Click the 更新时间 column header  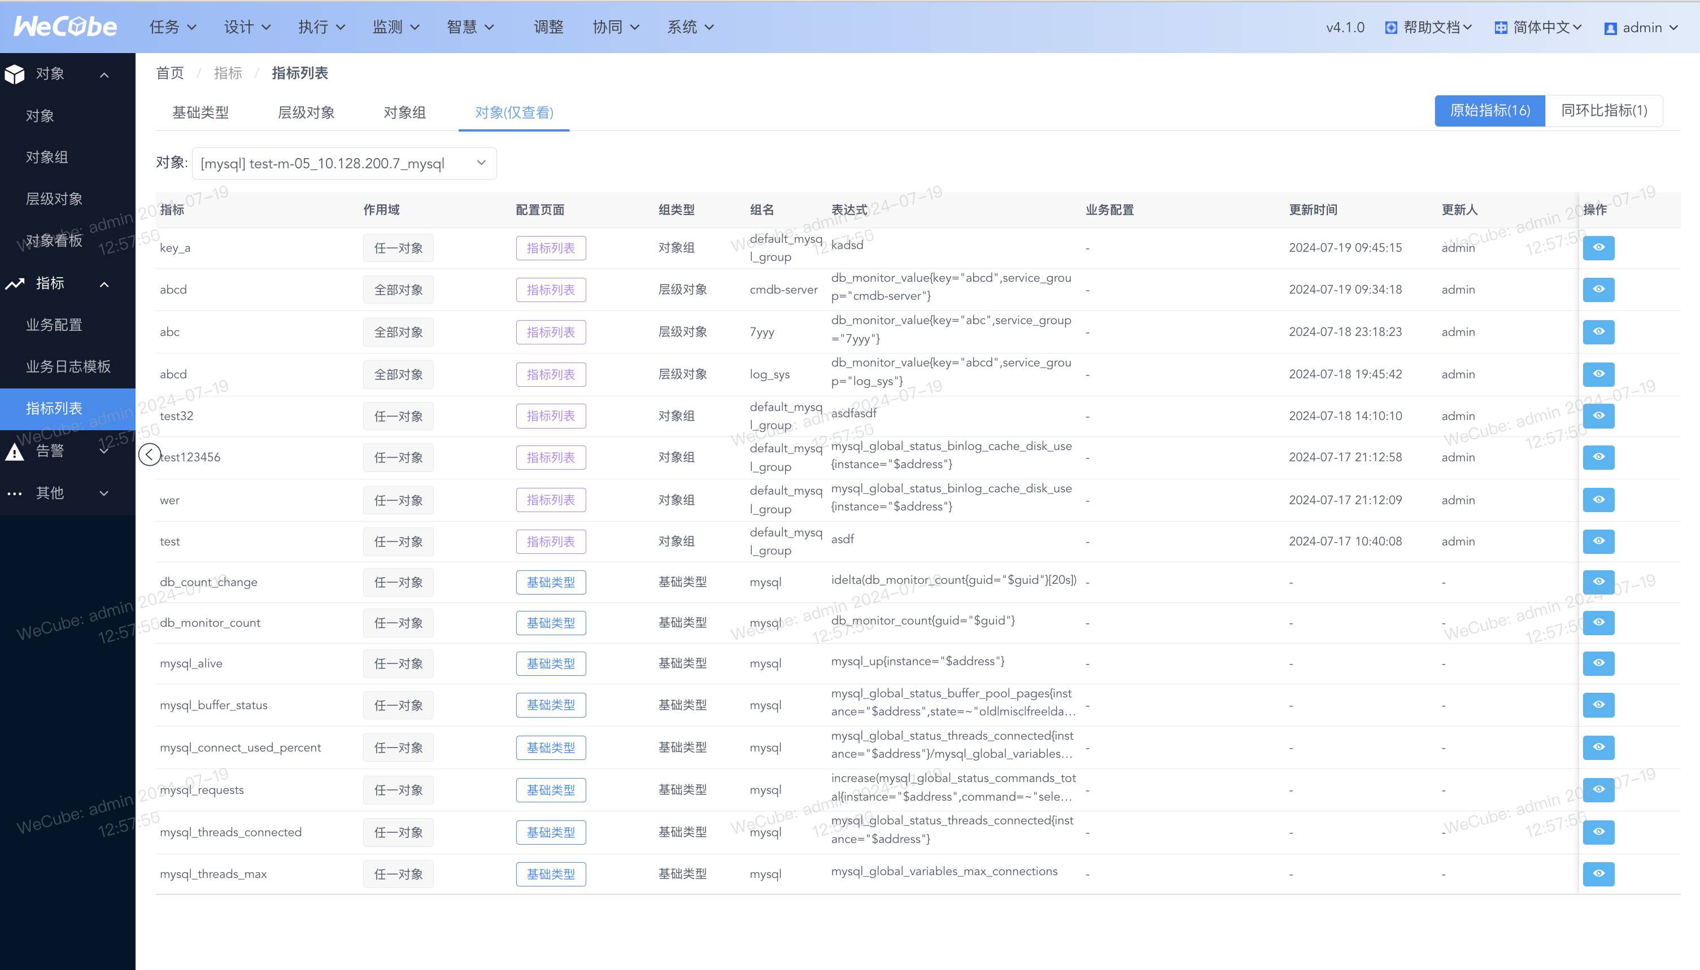point(1312,210)
